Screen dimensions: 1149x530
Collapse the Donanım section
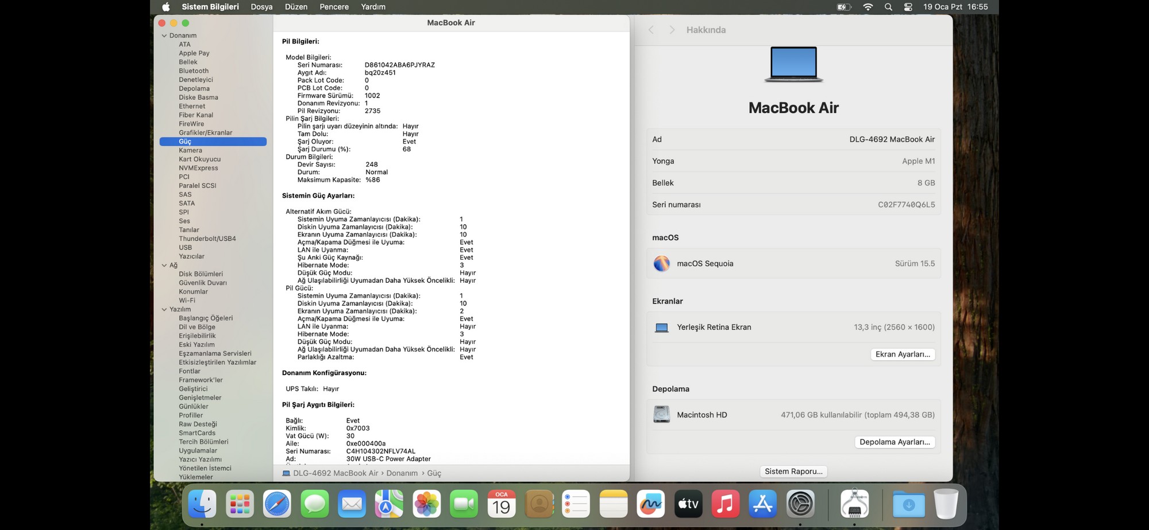click(164, 36)
